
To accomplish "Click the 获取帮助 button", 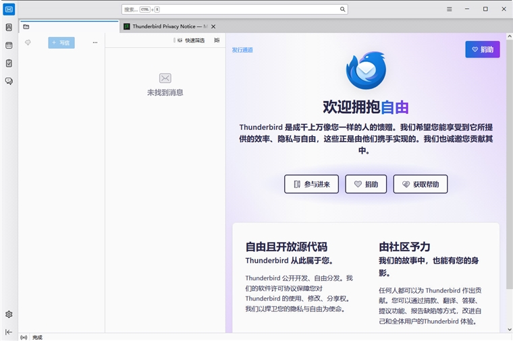I will coord(421,184).
